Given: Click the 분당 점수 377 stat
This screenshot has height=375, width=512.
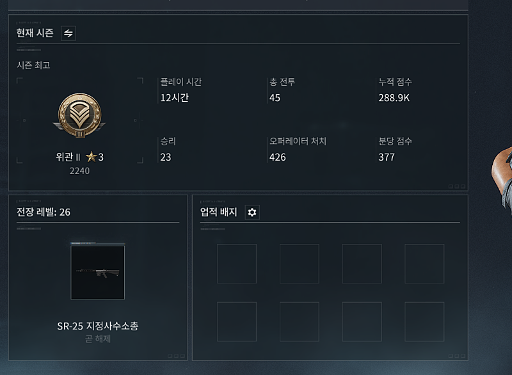Looking at the screenshot, I should (x=395, y=150).
